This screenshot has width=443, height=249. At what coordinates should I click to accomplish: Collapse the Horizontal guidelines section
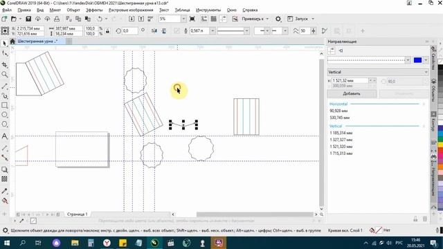424,104
